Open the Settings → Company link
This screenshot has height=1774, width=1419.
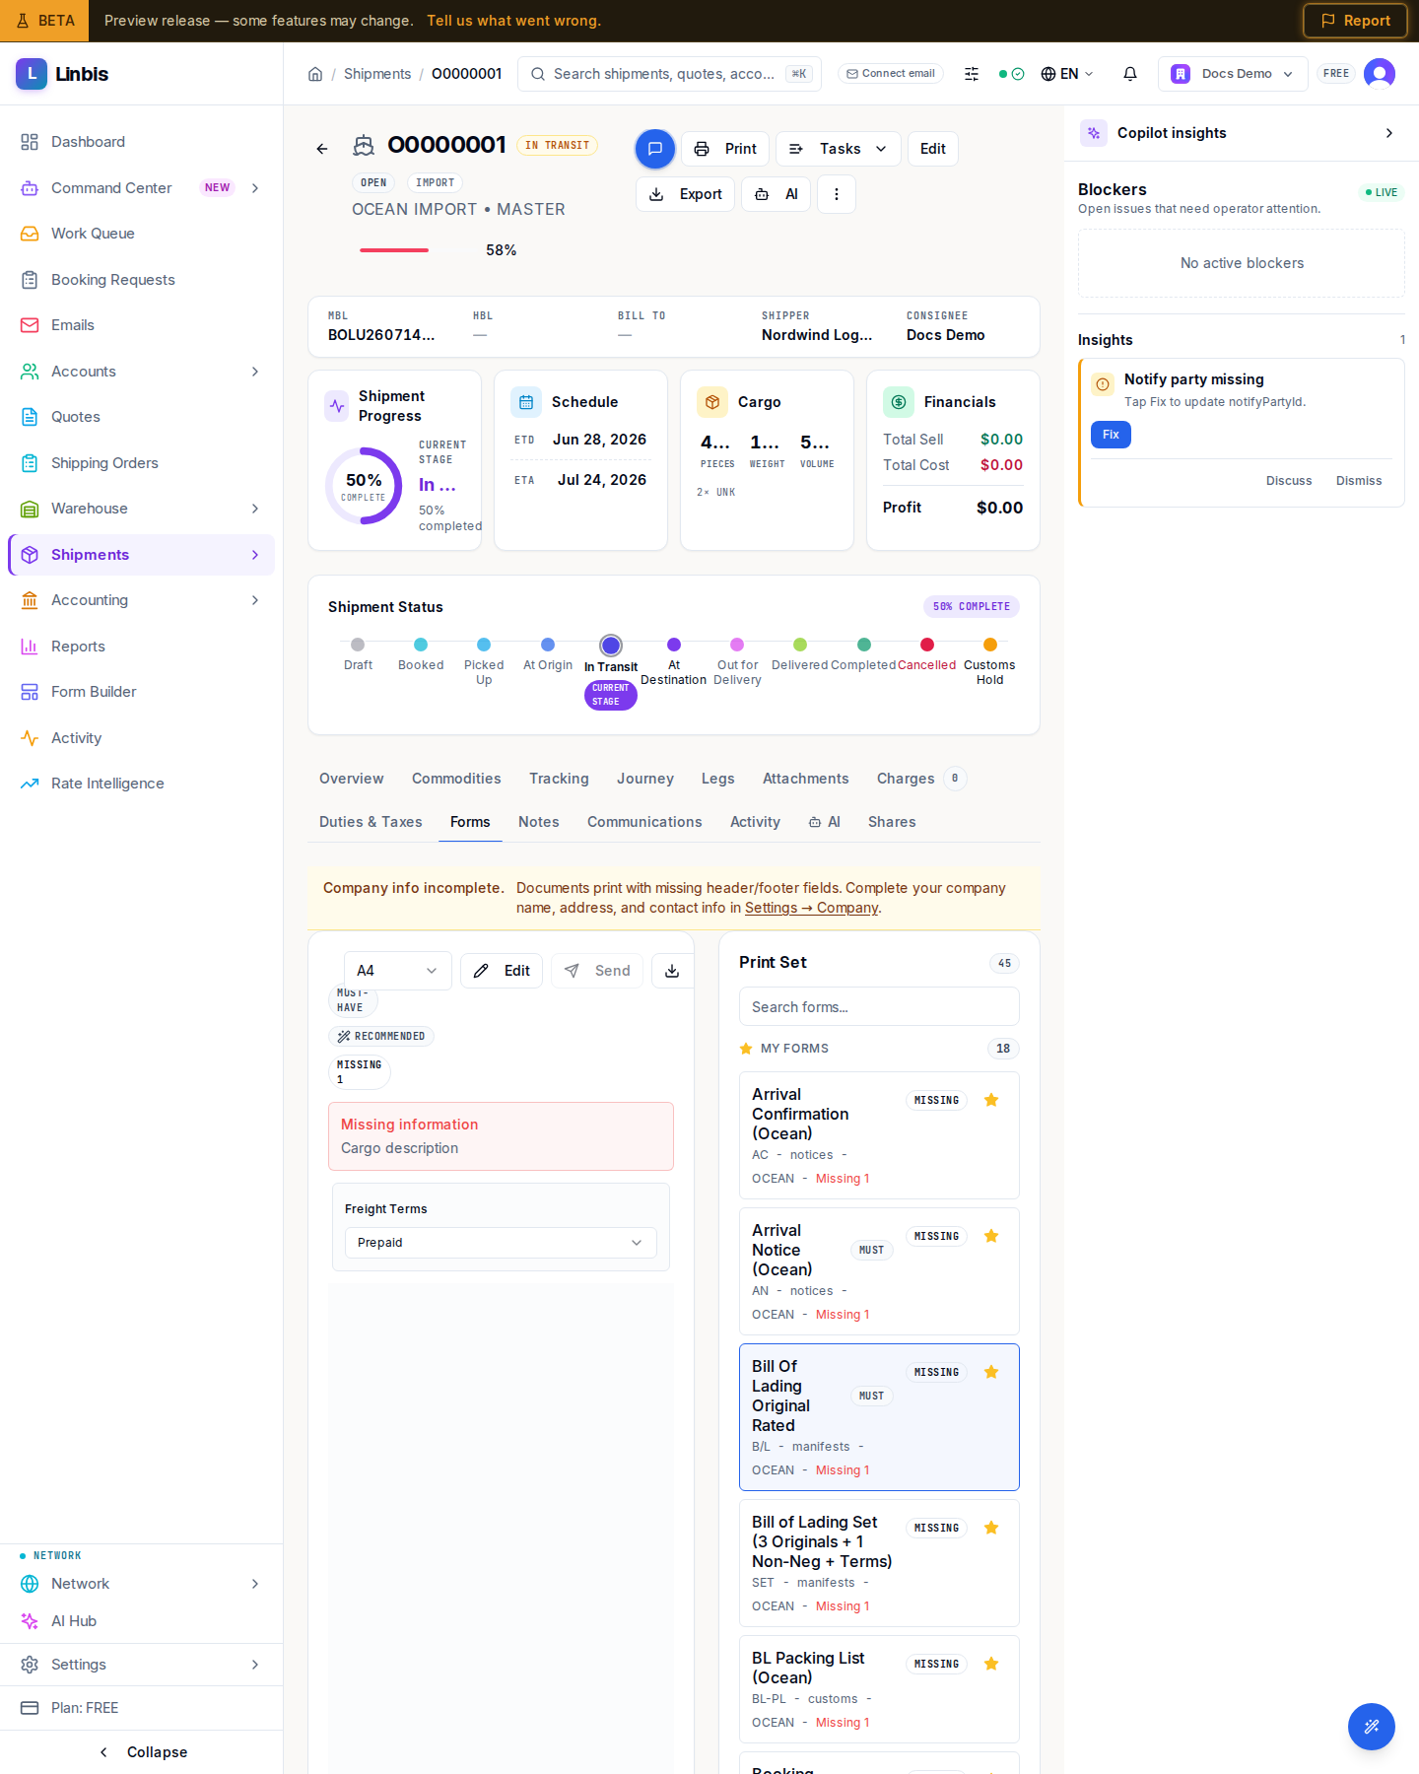pos(811,908)
